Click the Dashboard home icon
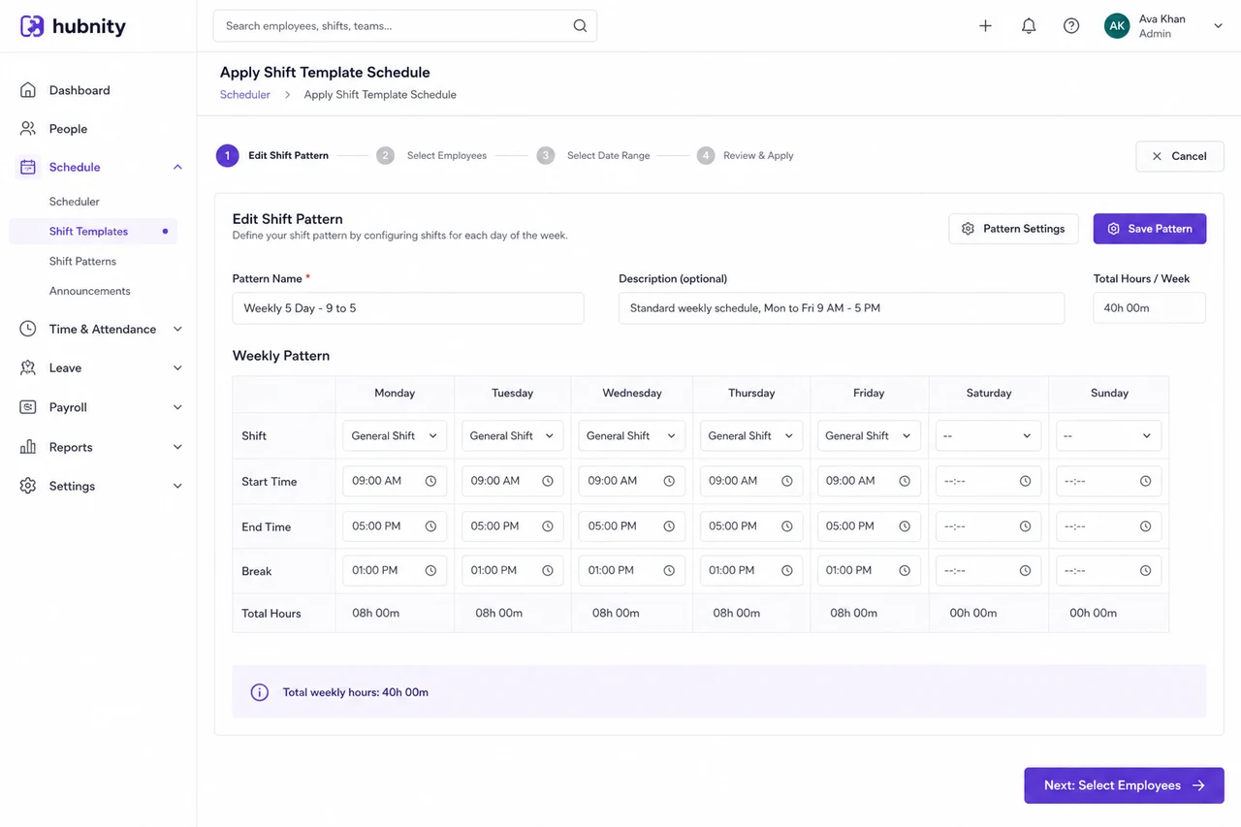1241x827 pixels. point(28,90)
